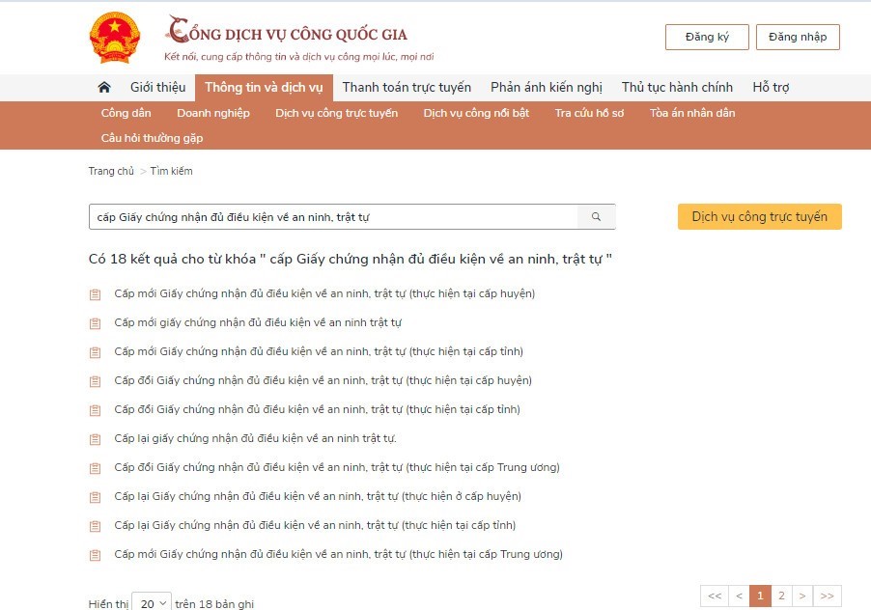871x610 pixels.
Task: Open 'Cấp đổi Giấy chứng nhận ... (thực hiện tại cấp tỉnh)'
Action: click(x=317, y=409)
